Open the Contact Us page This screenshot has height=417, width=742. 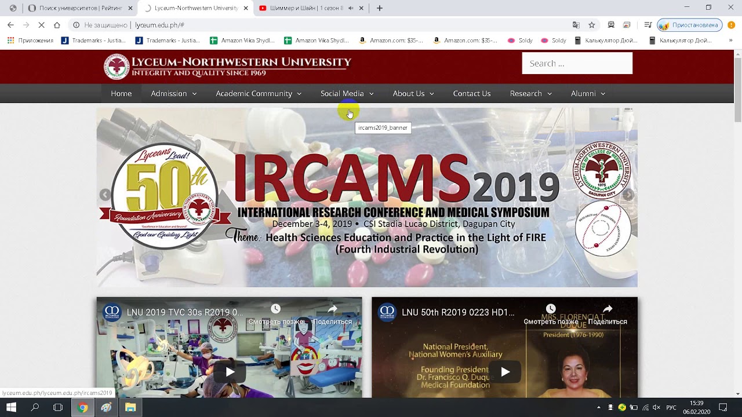(x=472, y=93)
